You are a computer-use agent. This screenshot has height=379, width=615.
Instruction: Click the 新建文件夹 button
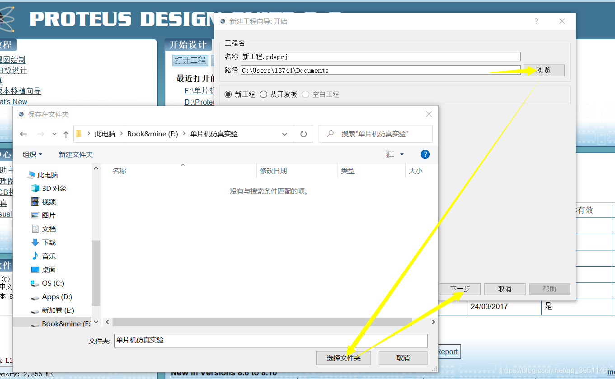click(75, 154)
